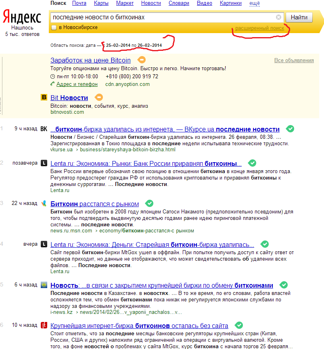Open Lenta.ru Старейшая биткоин-биржа удалилась result
The image size is (324, 349).
point(152,245)
